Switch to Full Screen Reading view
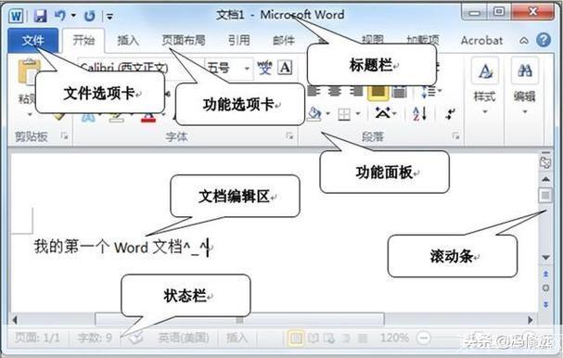563x358 pixels. [x=313, y=338]
